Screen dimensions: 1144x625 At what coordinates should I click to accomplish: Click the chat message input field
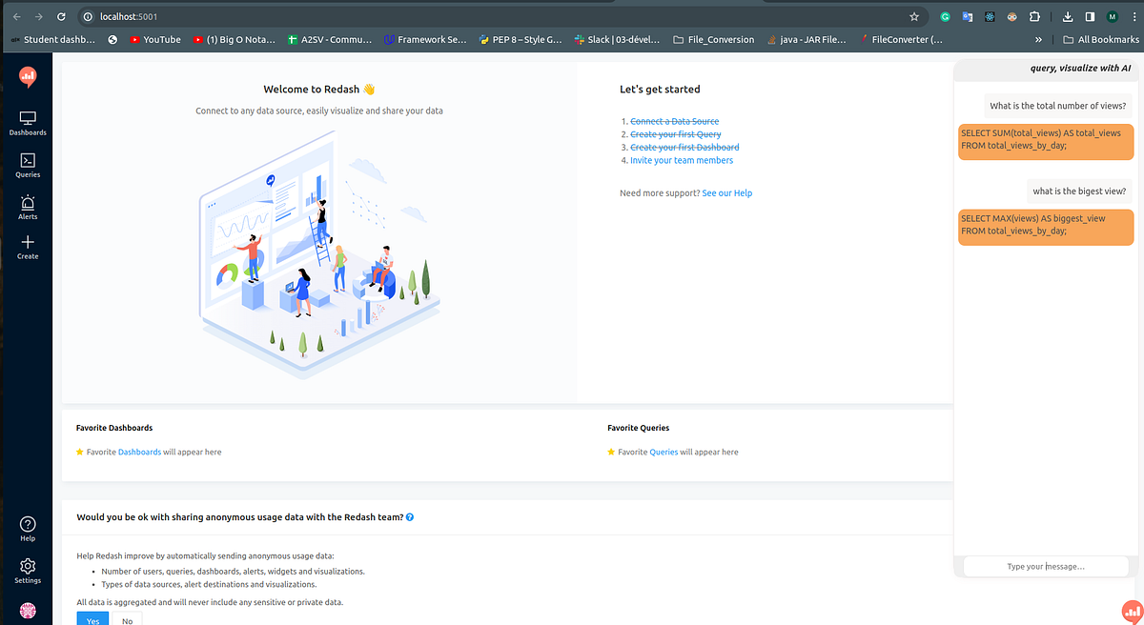tap(1045, 566)
